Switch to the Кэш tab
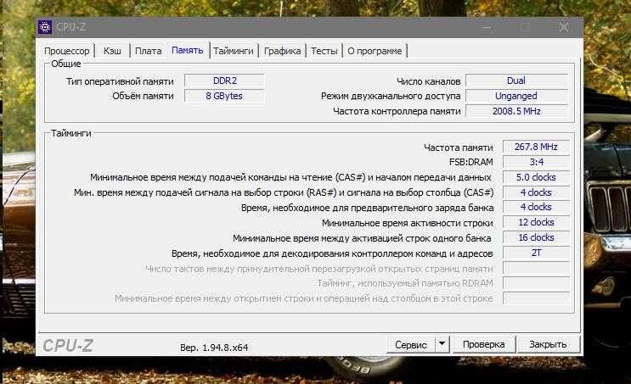631x384 pixels. [112, 51]
